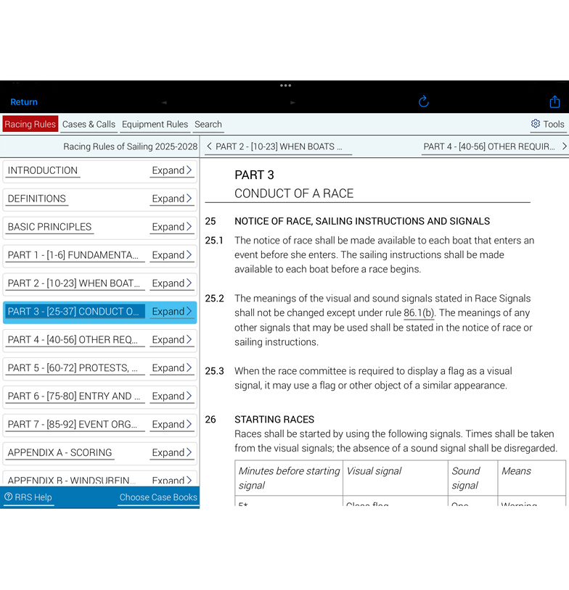Go to next Part 4 chevron
Screen dimensions: 569x590
pos(564,146)
